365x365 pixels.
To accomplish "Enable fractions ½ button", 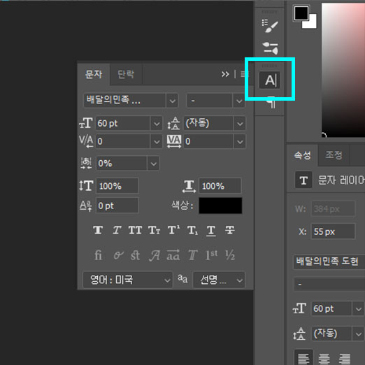I will [230, 255].
